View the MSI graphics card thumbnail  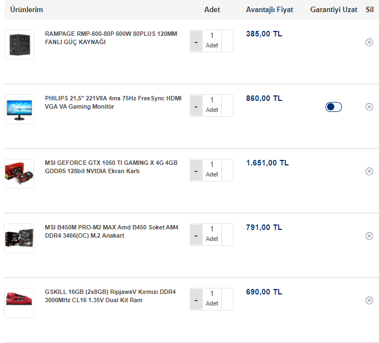(x=19, y=174)
